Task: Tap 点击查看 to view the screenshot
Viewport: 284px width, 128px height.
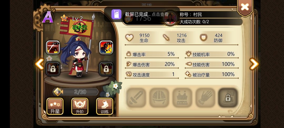Action: coord(160,14)
